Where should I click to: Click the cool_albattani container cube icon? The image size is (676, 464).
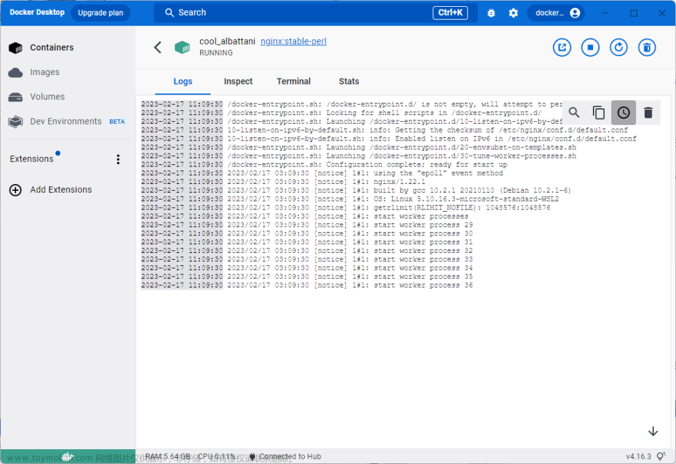click(x=183, y=47)
